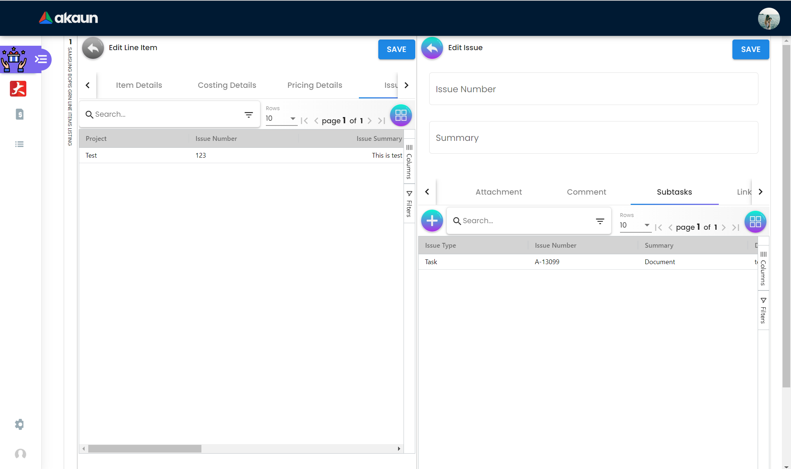Open the grid view icon in the line item issues toolbar
This screenshot has height=469, width=791.
pos(401,115)
